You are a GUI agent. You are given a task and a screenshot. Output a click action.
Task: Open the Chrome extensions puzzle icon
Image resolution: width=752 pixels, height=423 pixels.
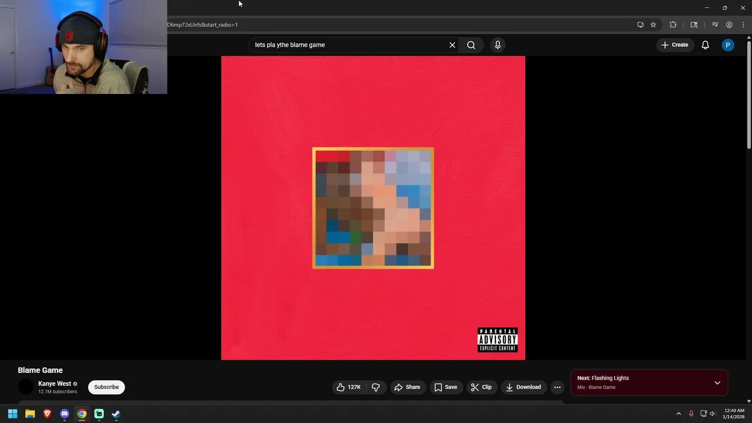pyautogui.click(x=673, y=25)
